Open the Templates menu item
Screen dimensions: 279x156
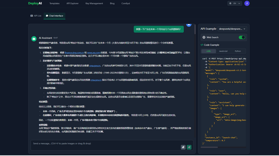pyautogui.click(x=55, y=3)
